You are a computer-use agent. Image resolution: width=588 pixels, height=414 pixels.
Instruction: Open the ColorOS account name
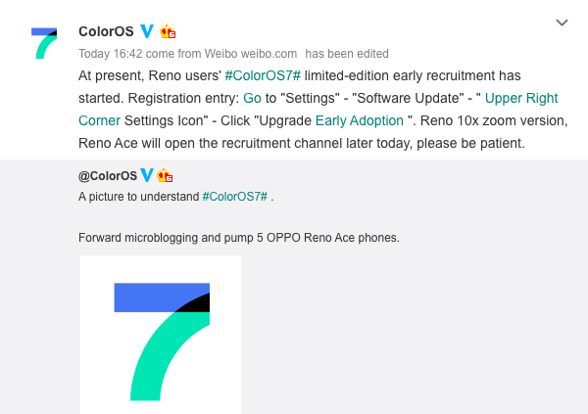pos(106,31)
